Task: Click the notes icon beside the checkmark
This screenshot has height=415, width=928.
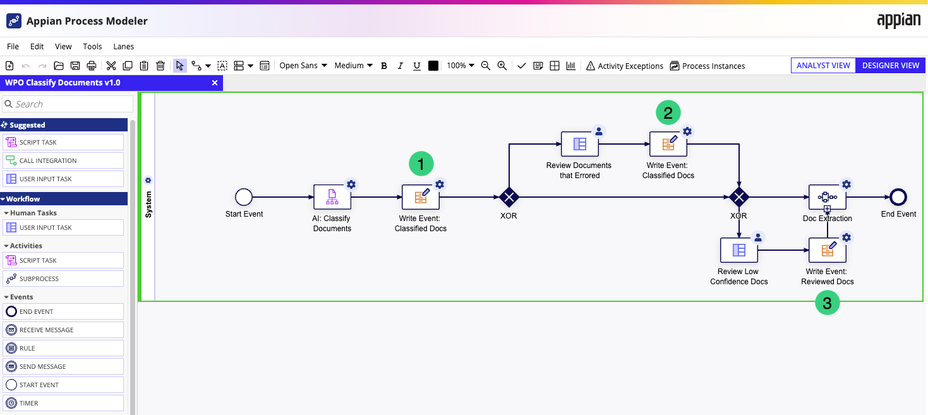Action: [538, 66]
